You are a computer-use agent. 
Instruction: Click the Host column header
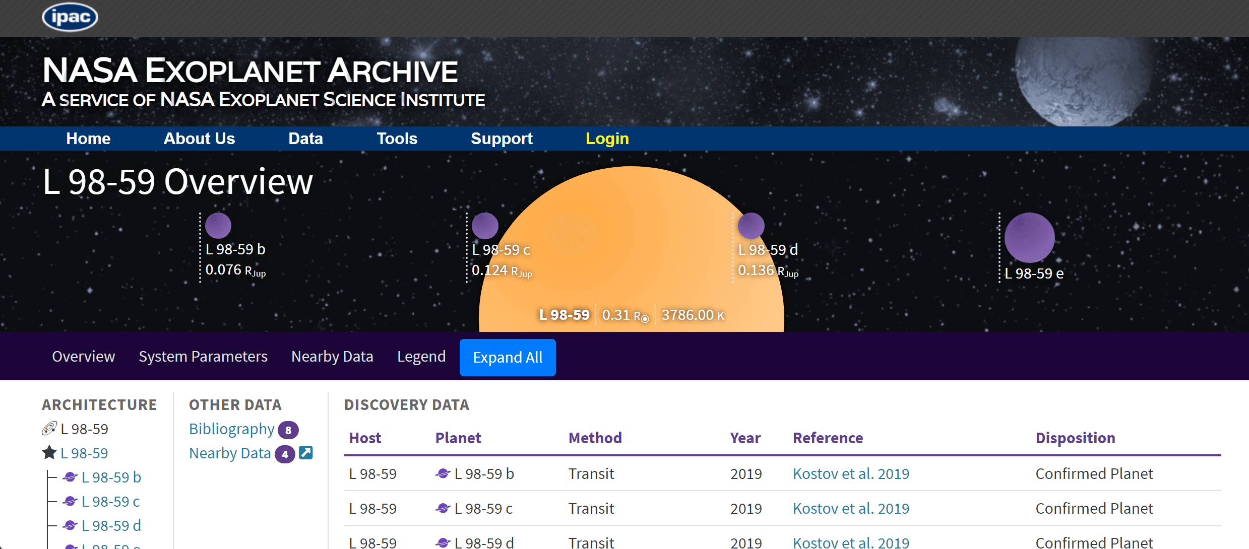pos(365,438)
